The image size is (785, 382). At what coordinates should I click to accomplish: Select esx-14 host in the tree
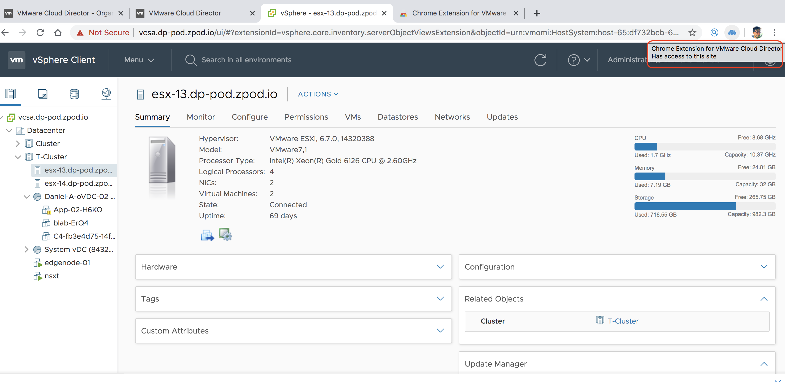click(x=78, y=183)
